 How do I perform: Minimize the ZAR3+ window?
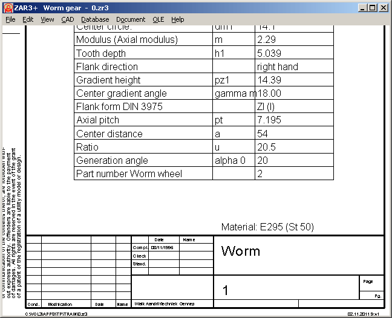click(x=362, y=8)
